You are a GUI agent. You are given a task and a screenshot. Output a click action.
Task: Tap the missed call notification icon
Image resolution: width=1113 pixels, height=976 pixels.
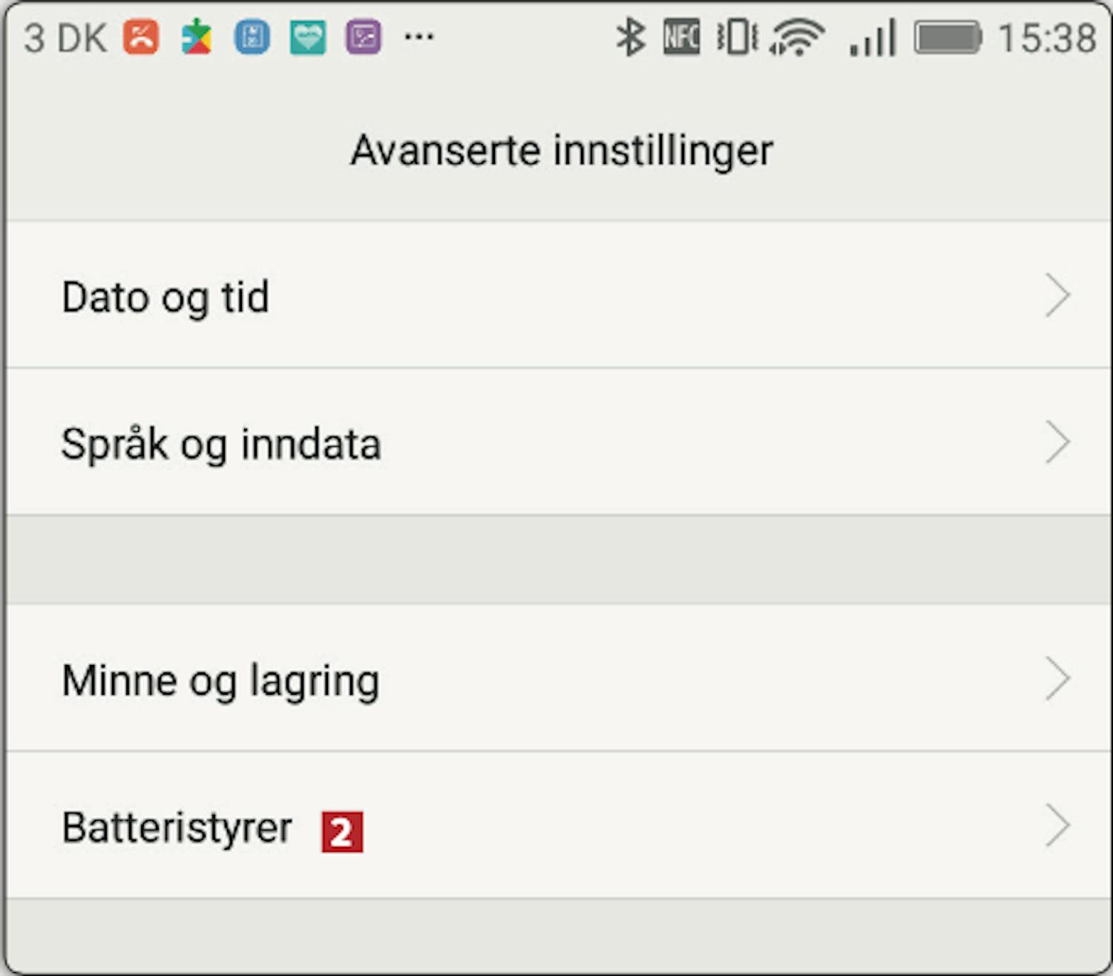point(141,37)
